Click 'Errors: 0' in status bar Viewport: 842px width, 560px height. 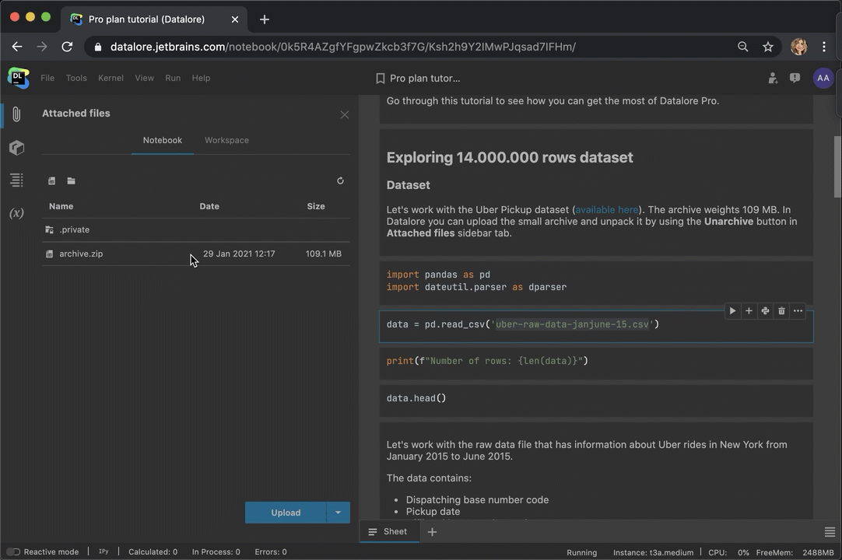pyautogui.click(x=271, y=552)
